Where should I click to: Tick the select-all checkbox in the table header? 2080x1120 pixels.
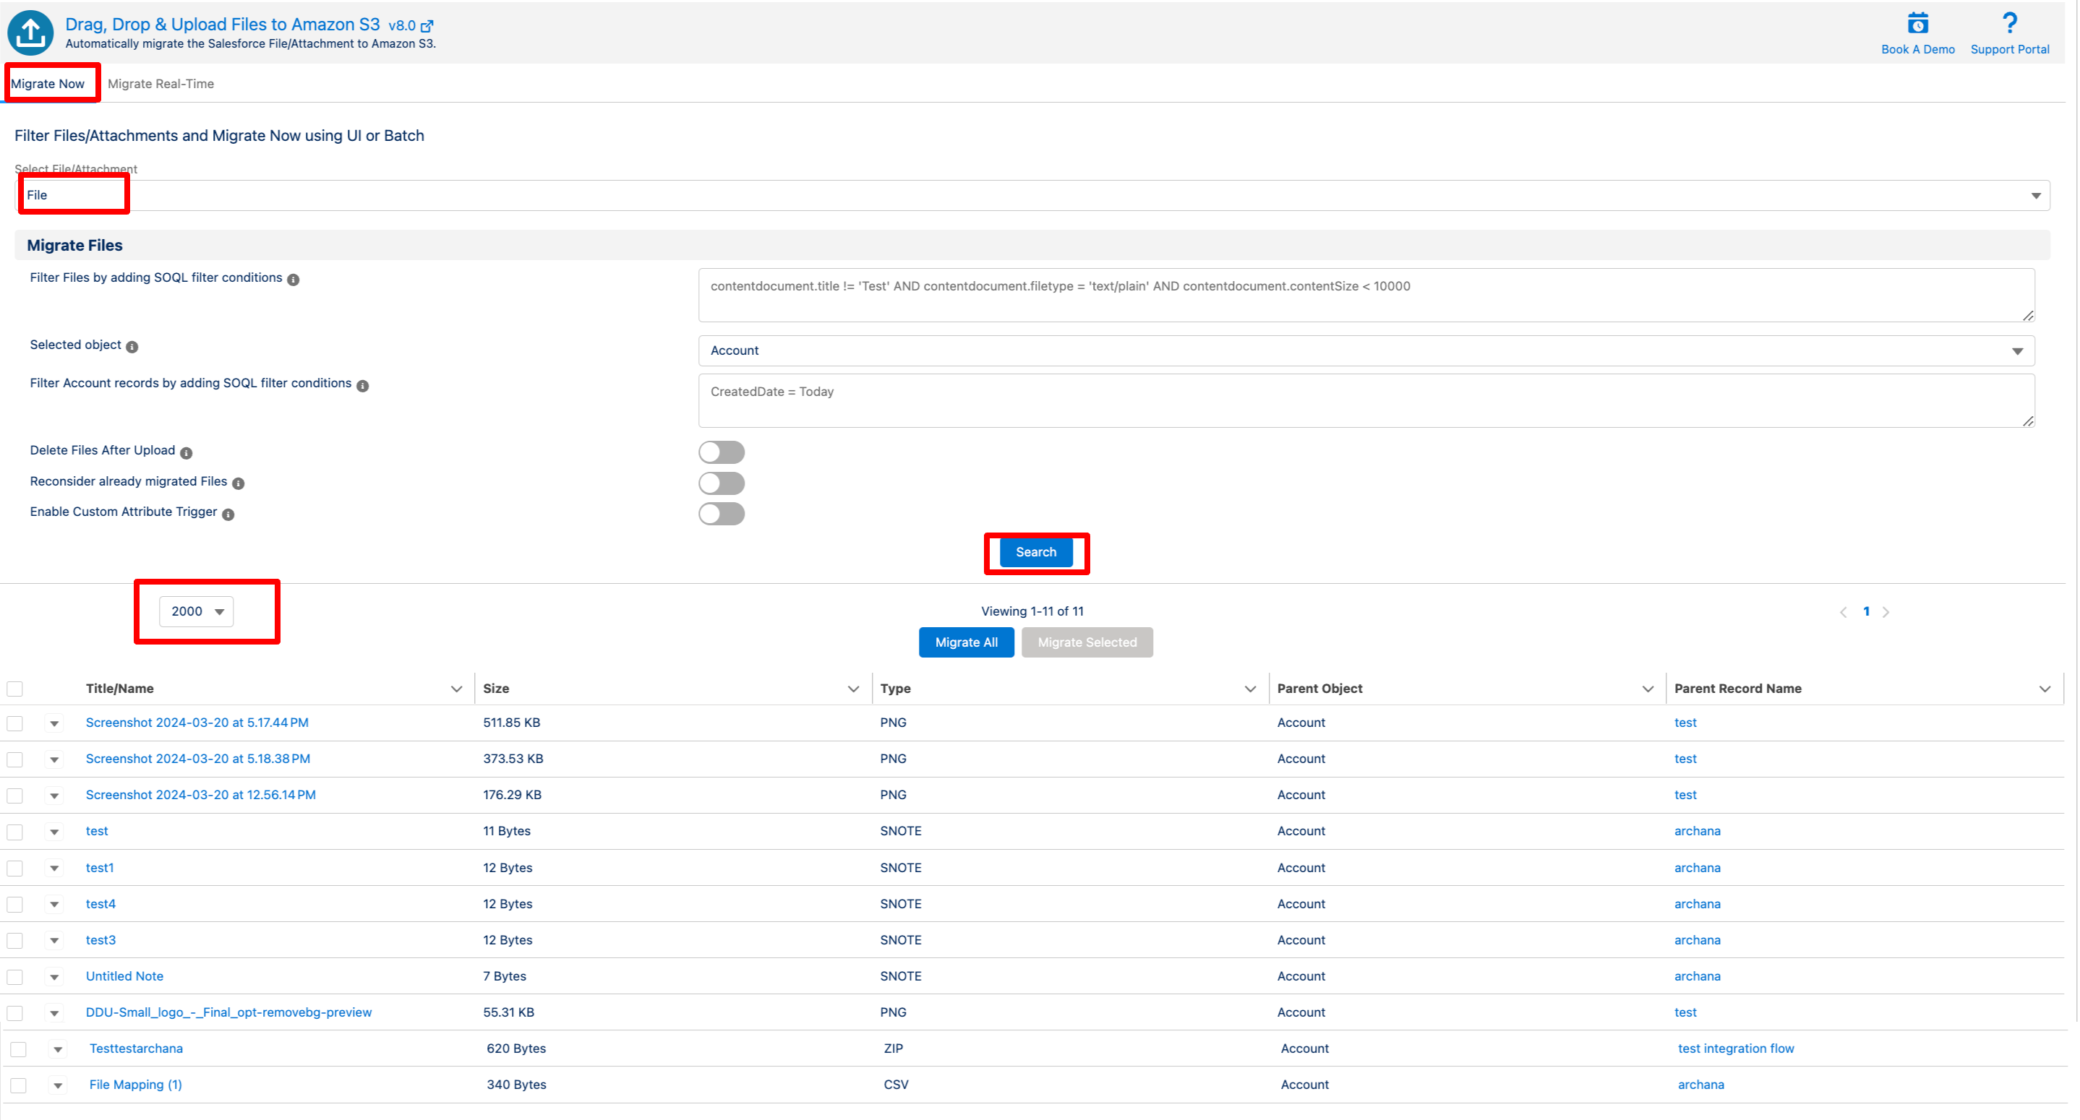pyautogui.click(x=15, y=689)
